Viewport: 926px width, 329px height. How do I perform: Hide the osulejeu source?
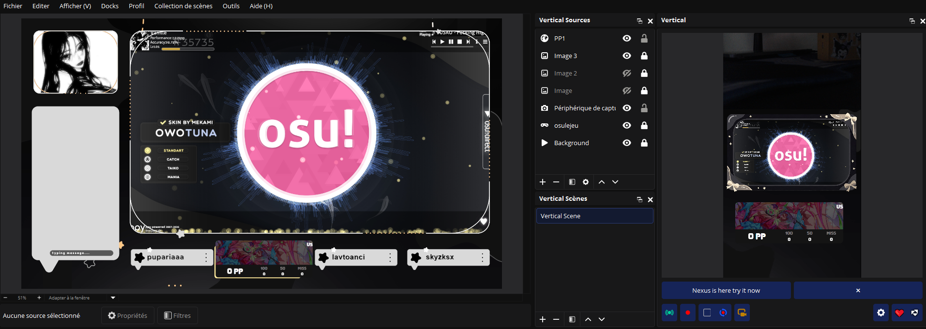click(x=627, y=125)
